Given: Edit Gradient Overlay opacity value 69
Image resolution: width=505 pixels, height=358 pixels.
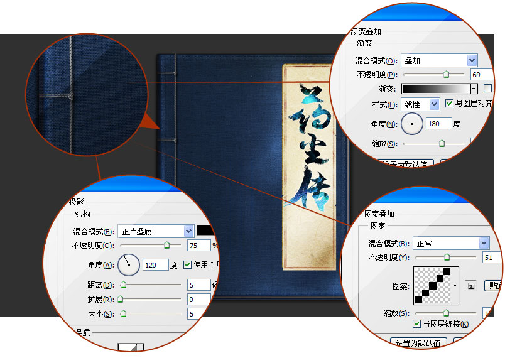Looking at the screenshot, I should tap(482, 75).
